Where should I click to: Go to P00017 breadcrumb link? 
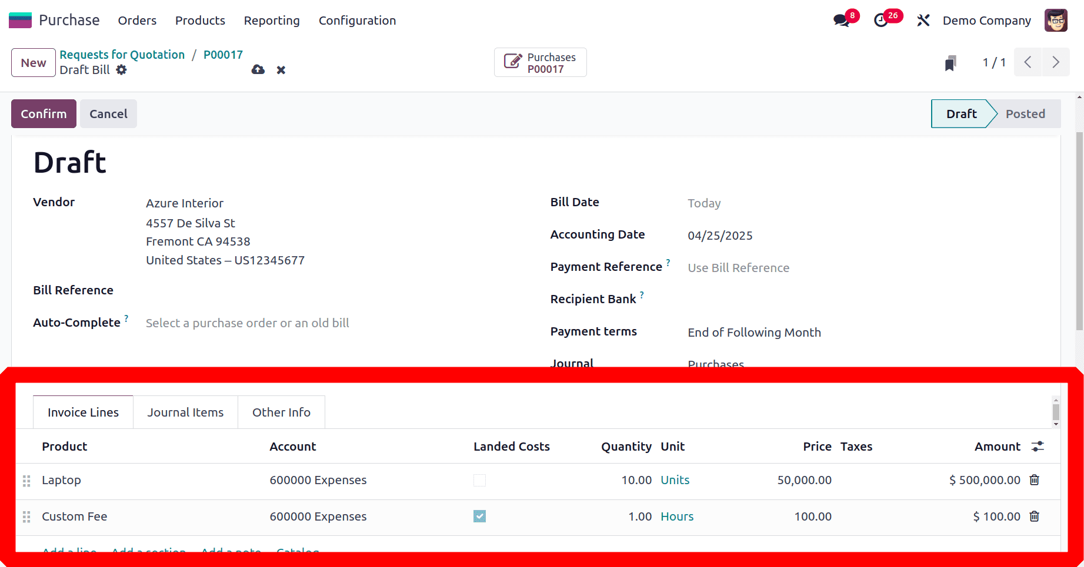pyautogui.click(x=223, y=55)
